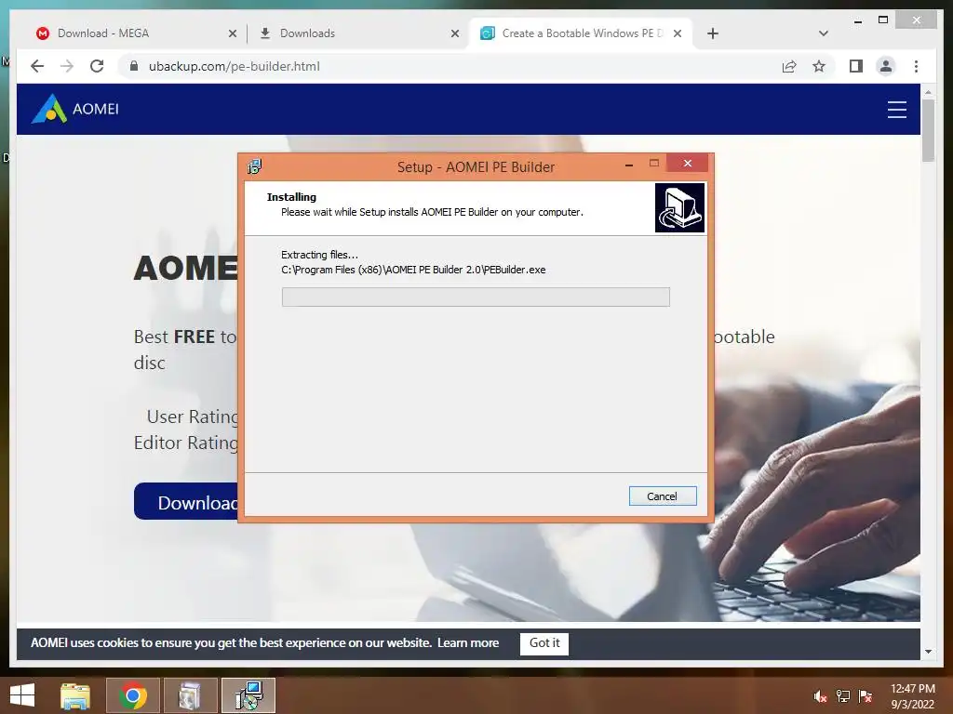Open the Action Center flag icon
This screenshot has height=714, width=953.
click(866, 696)
